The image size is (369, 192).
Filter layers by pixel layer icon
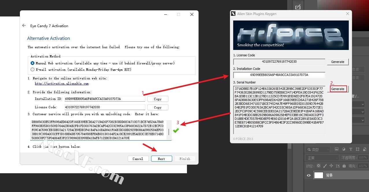[336, 149]
